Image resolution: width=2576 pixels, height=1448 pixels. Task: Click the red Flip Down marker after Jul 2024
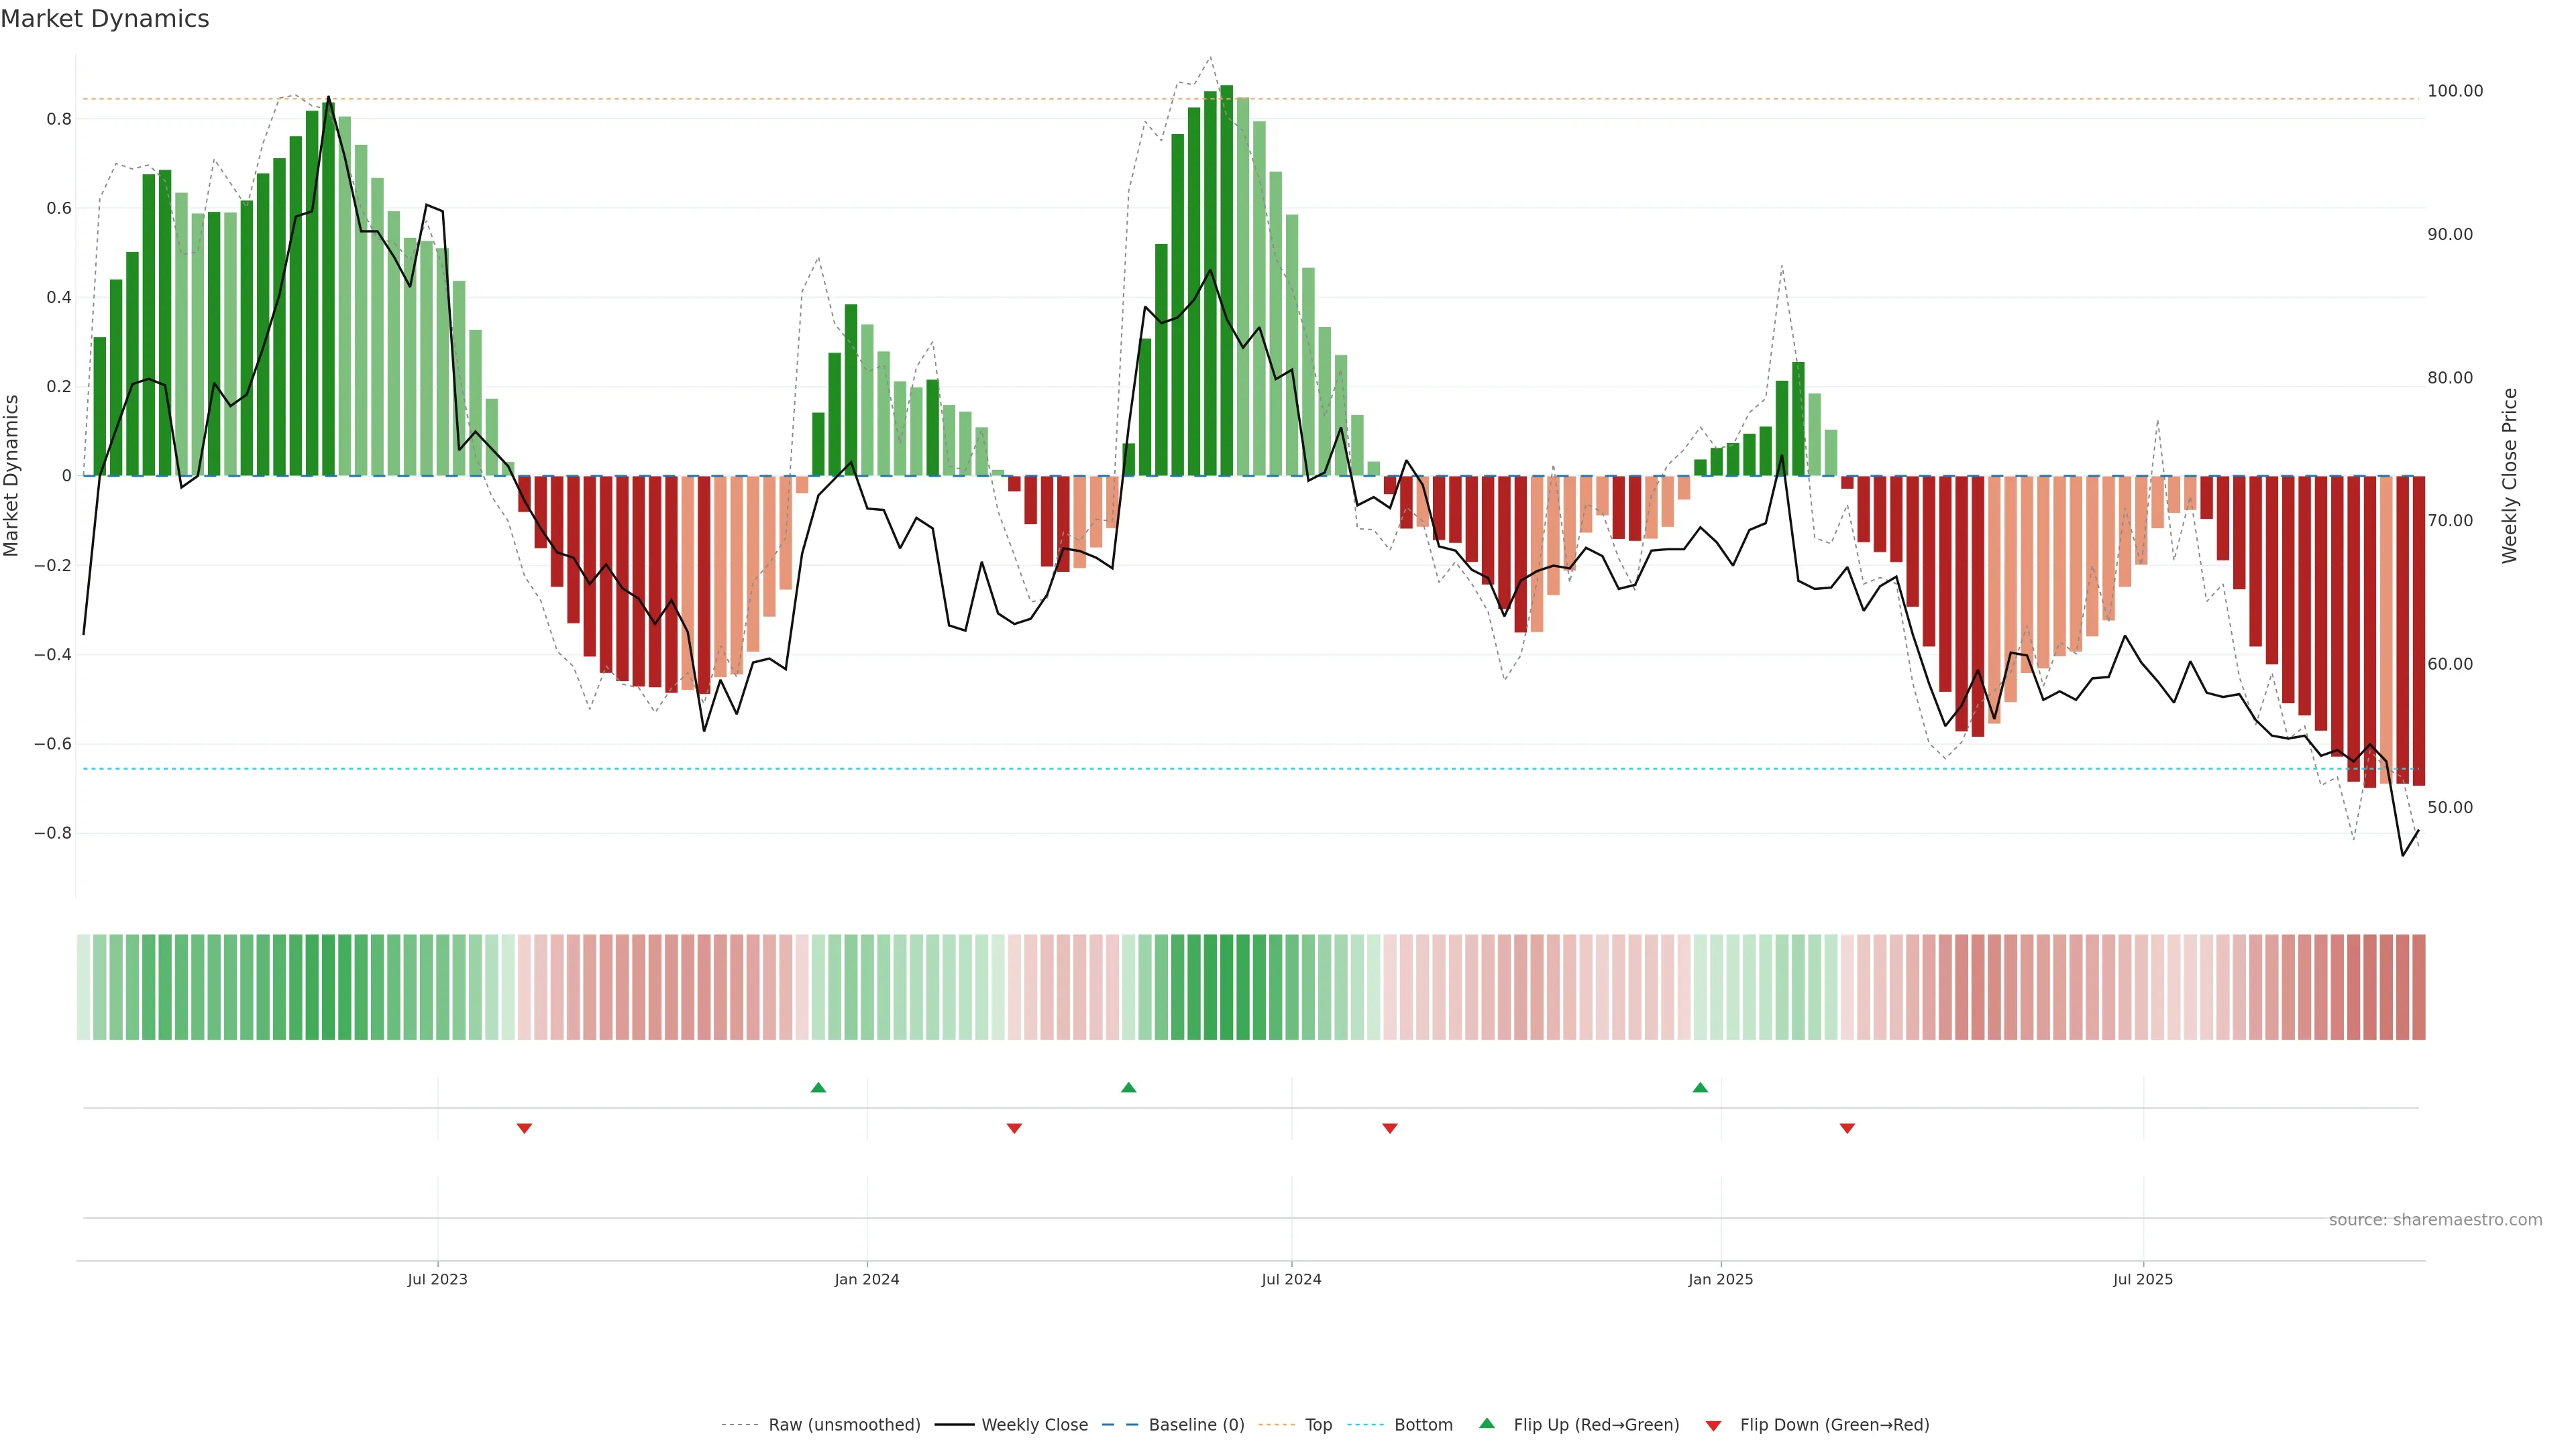[1390, 1128]
